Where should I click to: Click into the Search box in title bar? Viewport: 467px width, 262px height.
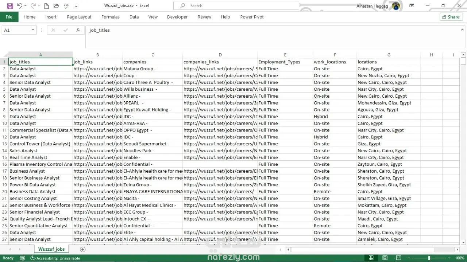(x=236, y=6)
